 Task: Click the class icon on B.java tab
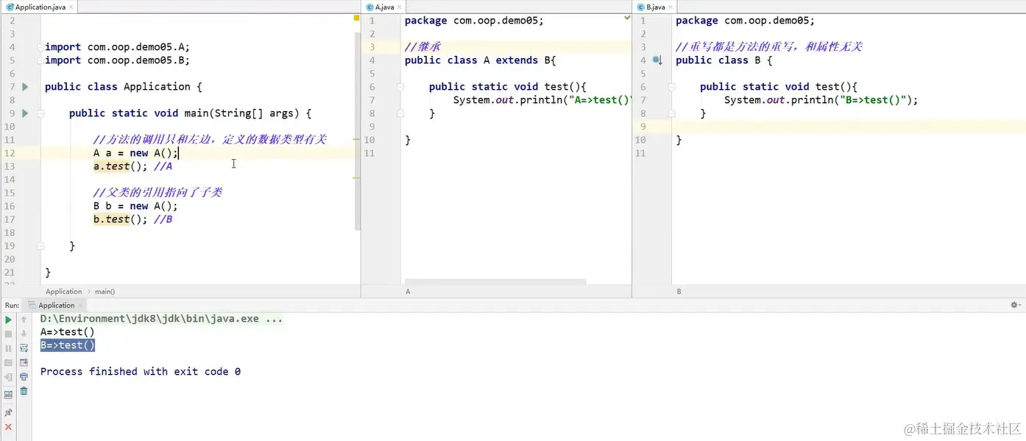[641, 7]
